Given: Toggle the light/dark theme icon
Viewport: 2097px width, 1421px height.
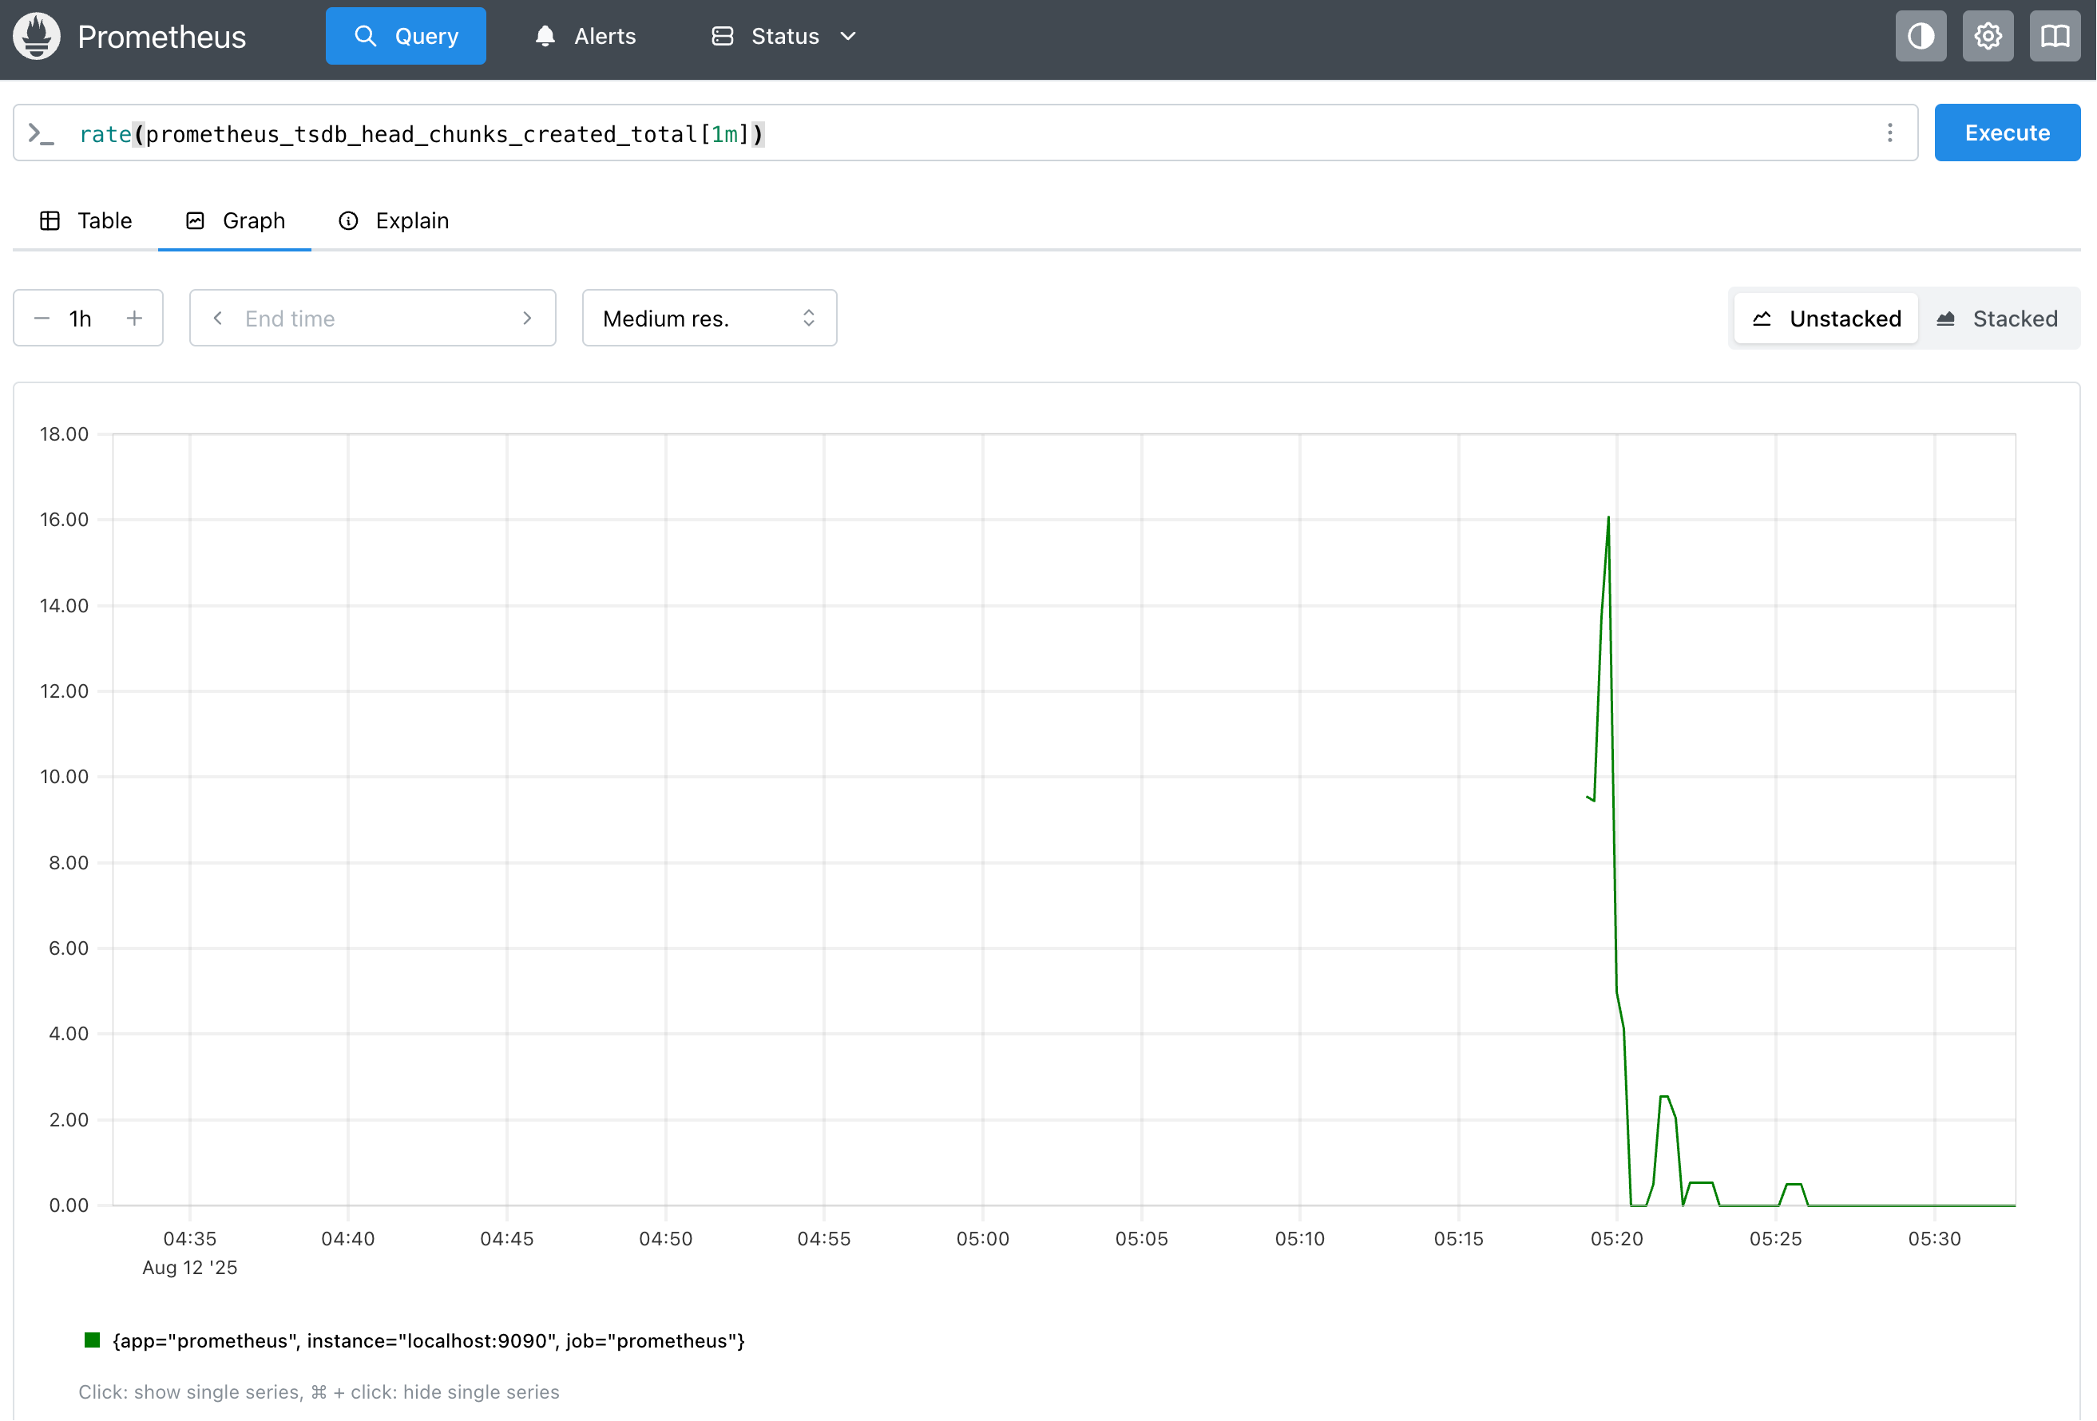Looking at the screenshot, I should (1921, 36).
